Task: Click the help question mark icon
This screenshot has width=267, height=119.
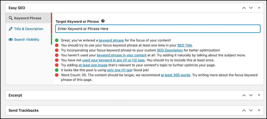Action: pyautogui.click(x=103, y=21)
